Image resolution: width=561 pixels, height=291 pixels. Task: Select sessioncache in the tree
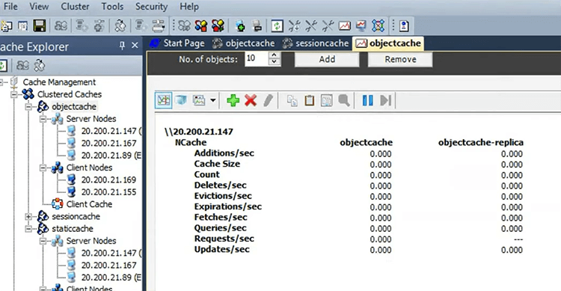pos(76,216)
